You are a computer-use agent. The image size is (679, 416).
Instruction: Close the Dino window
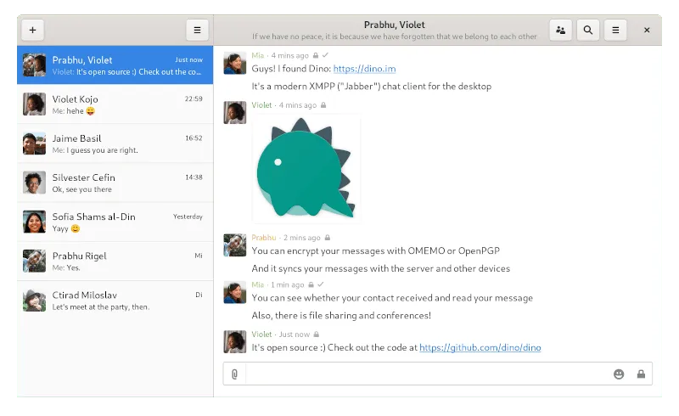[647, 30]
